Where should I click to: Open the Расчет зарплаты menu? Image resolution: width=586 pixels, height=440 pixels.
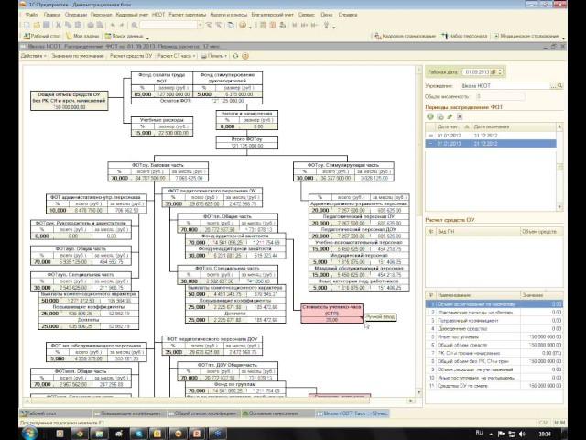[x=187, y=15]
